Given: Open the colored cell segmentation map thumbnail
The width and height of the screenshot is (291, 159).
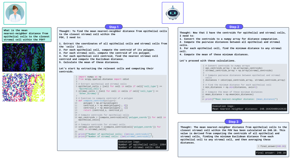Looking at the screenshot, I should (24, 87).
